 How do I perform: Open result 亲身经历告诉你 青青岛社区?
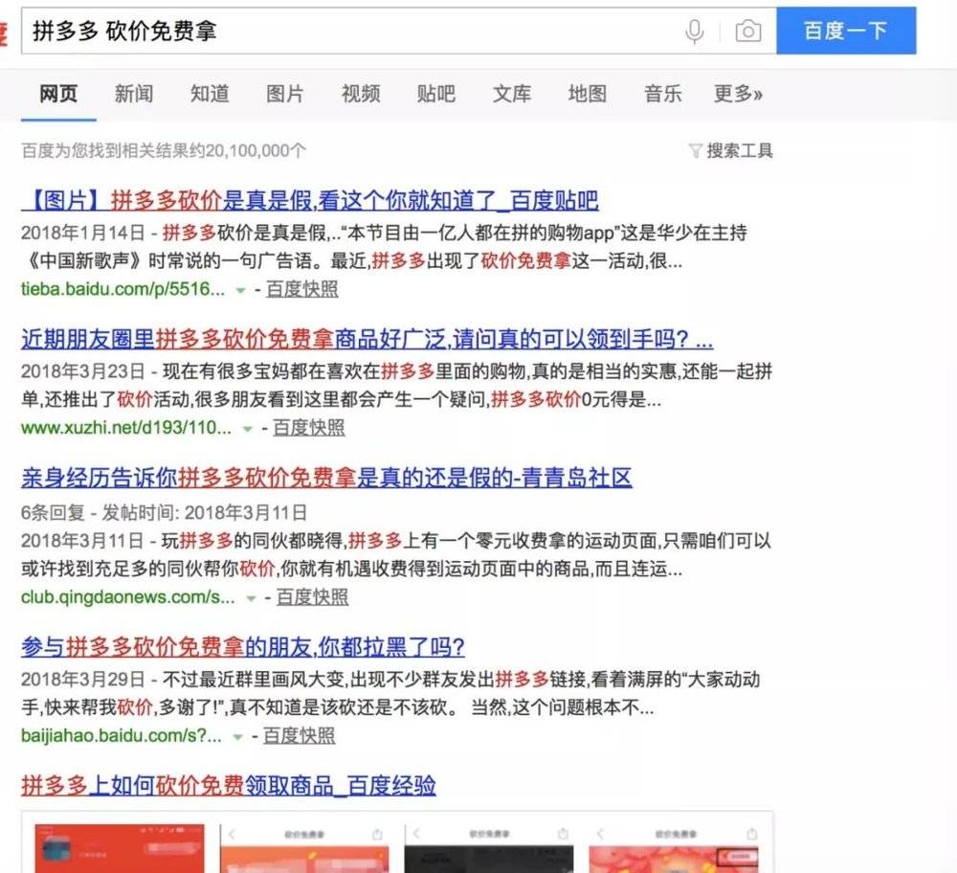[x=326, y=478]
